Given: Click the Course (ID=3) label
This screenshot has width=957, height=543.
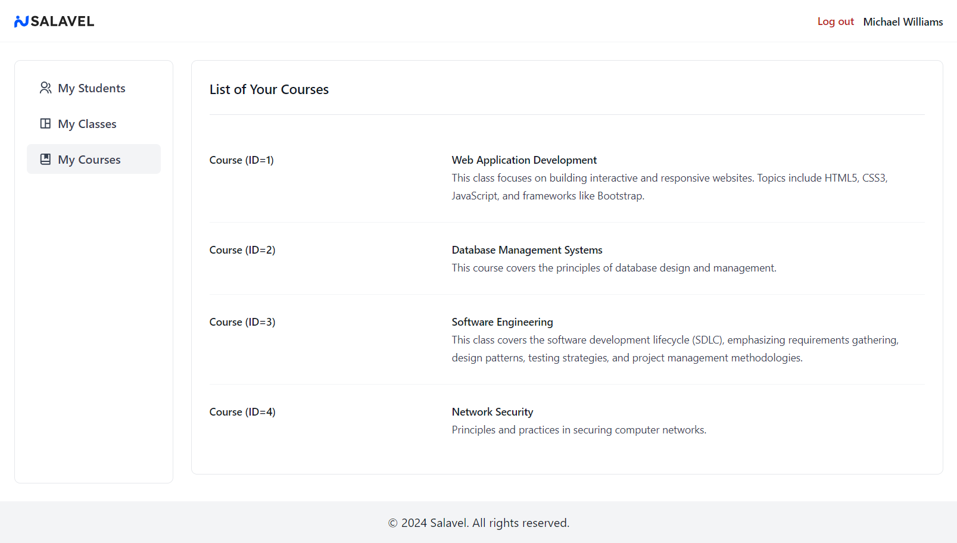Looking at the screenshot, I should (242, 322).
